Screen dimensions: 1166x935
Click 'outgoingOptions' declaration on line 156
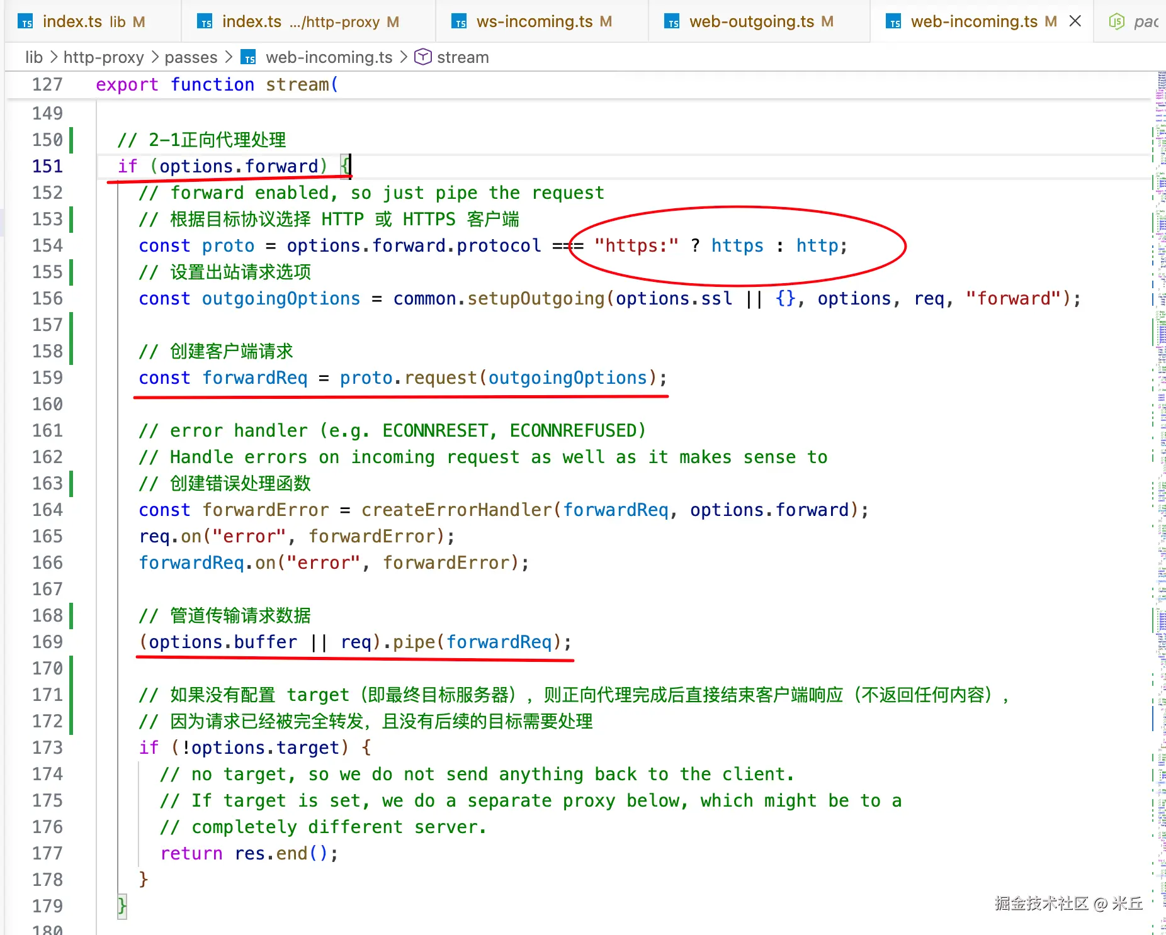tap(281, 298)
